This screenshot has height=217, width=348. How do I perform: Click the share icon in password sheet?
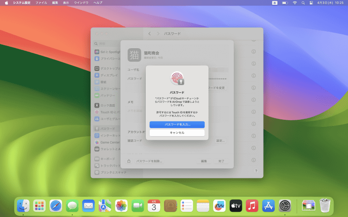coord(129,161)
